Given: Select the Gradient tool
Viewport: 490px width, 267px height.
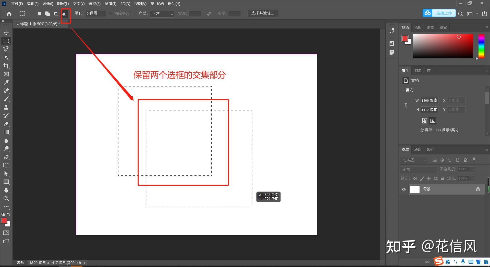Looking at the screenshot, I should [6, 132].
